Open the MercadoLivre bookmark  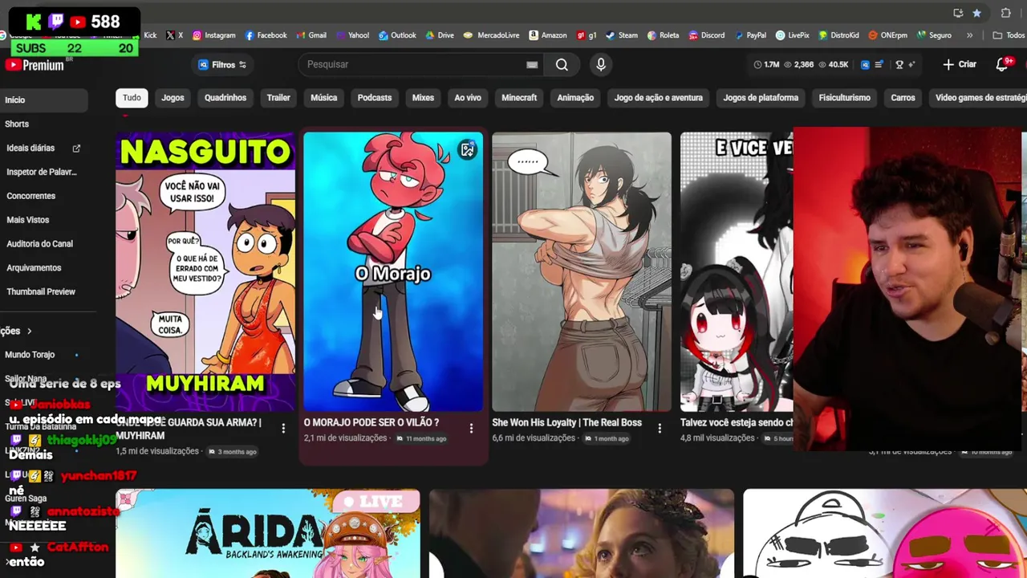(x=491, y=35)
